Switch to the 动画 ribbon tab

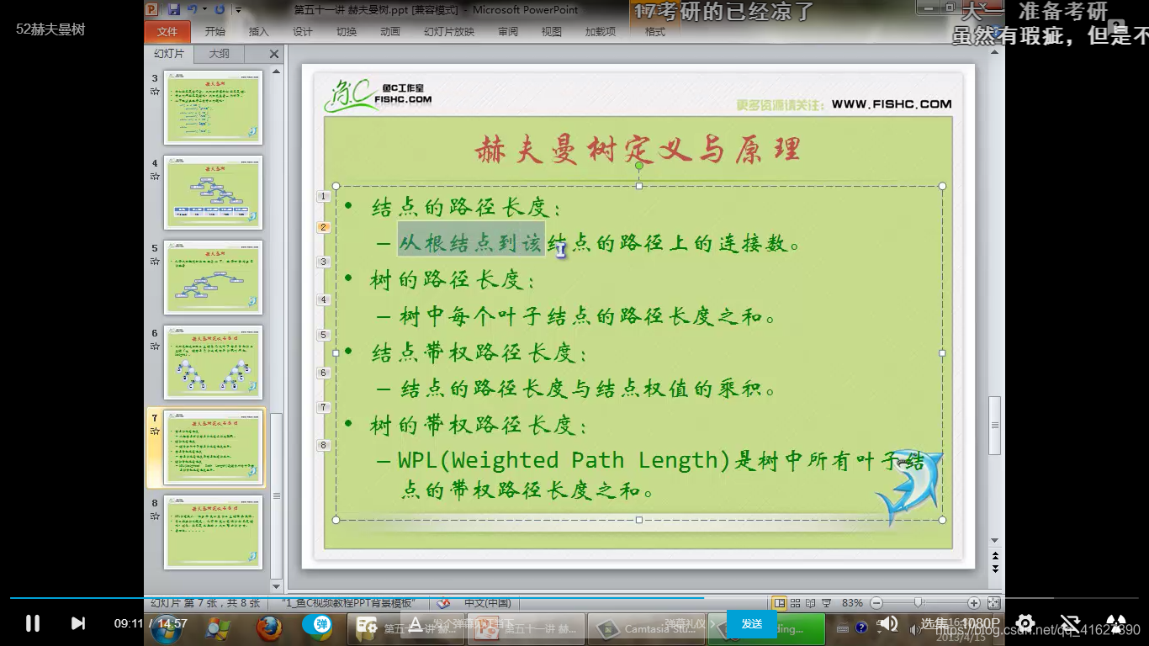pos(390,31)
